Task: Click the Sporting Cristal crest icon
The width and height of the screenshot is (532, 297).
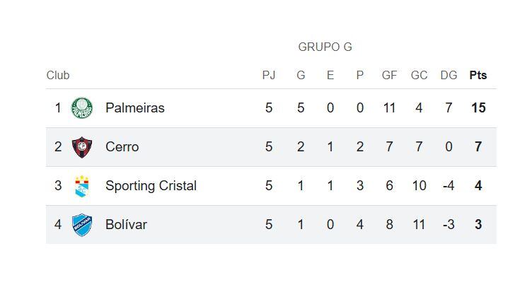Action: click(x=82, y=186)
